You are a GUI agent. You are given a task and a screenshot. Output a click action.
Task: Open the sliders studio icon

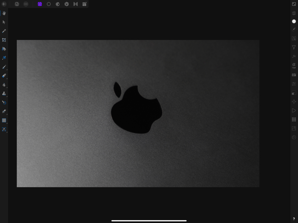[294, 84]
